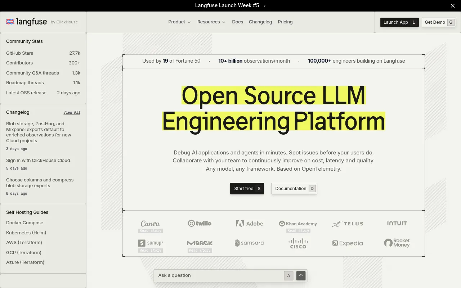Open the GCP (Terraform) guide
This screenshot has width=461, height=288.
point(24,252)
